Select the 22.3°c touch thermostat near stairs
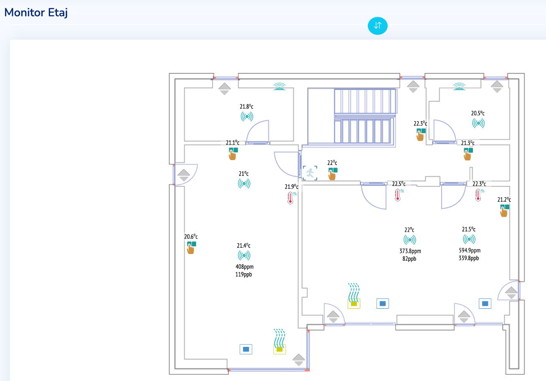Viewport: 546px width, 381px height. click(x=421, y=135)
